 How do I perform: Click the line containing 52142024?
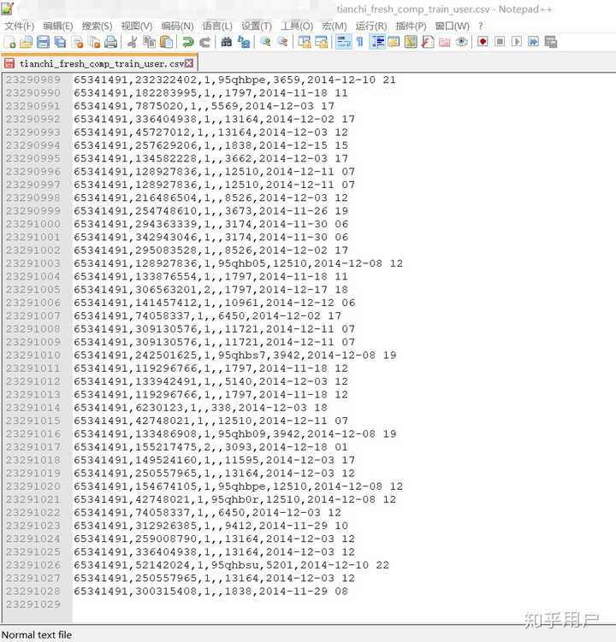(x=231, y=565)
